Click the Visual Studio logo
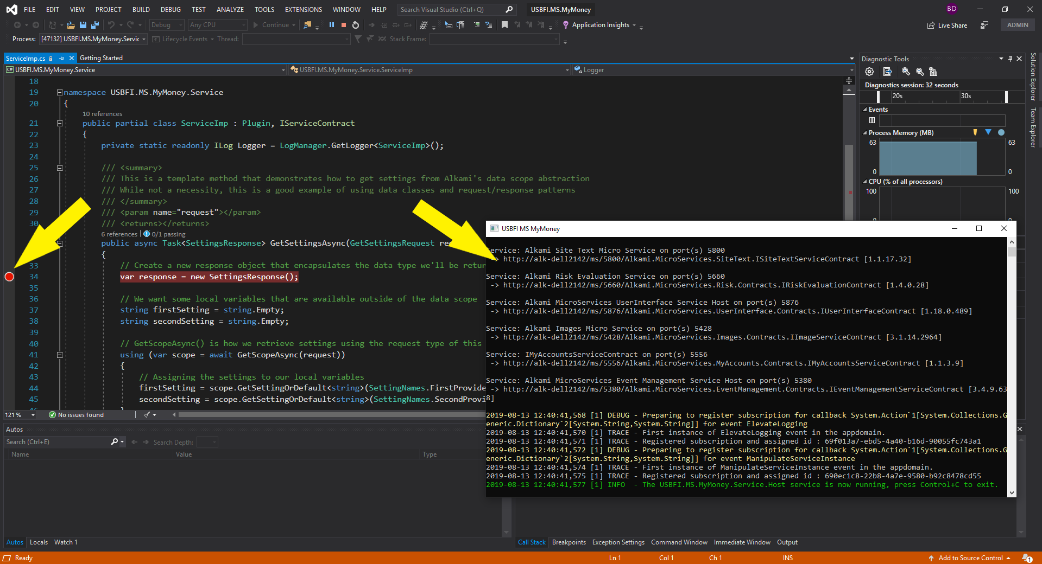This screenshot has height=564, width=1042. 11,9
